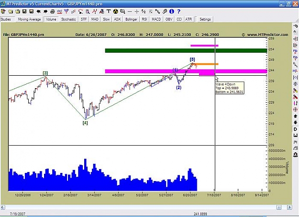This screenshot has height=217, width=299.
Task: Click the A text tool in sidebar
Action: pos(295,32)
